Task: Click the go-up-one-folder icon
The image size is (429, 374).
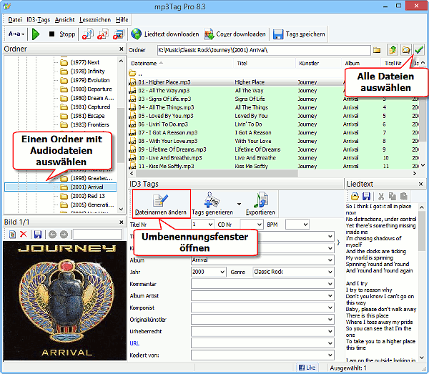Action: click(393, 50)
